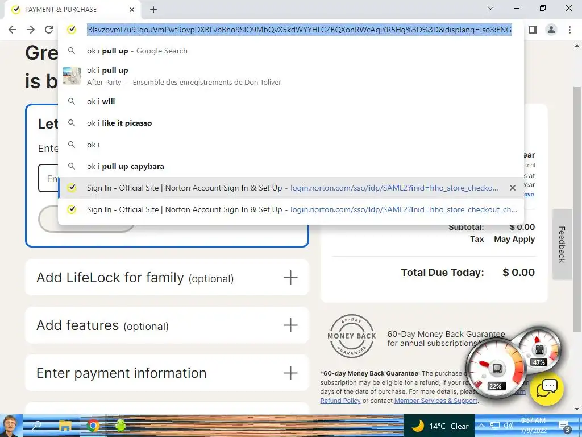
Task: Click the Start button portrait icon
Action: pos(10,426)
